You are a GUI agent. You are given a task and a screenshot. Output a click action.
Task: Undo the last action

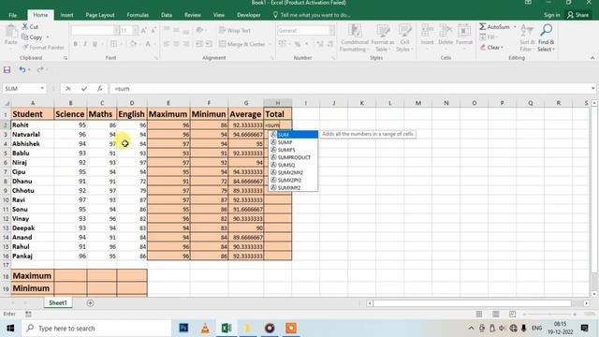(22, 70)
